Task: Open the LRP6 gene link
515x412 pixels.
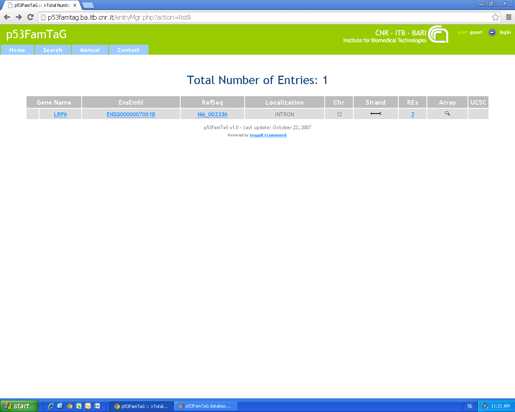Action: pyautogui.click(x=60, y=114)
